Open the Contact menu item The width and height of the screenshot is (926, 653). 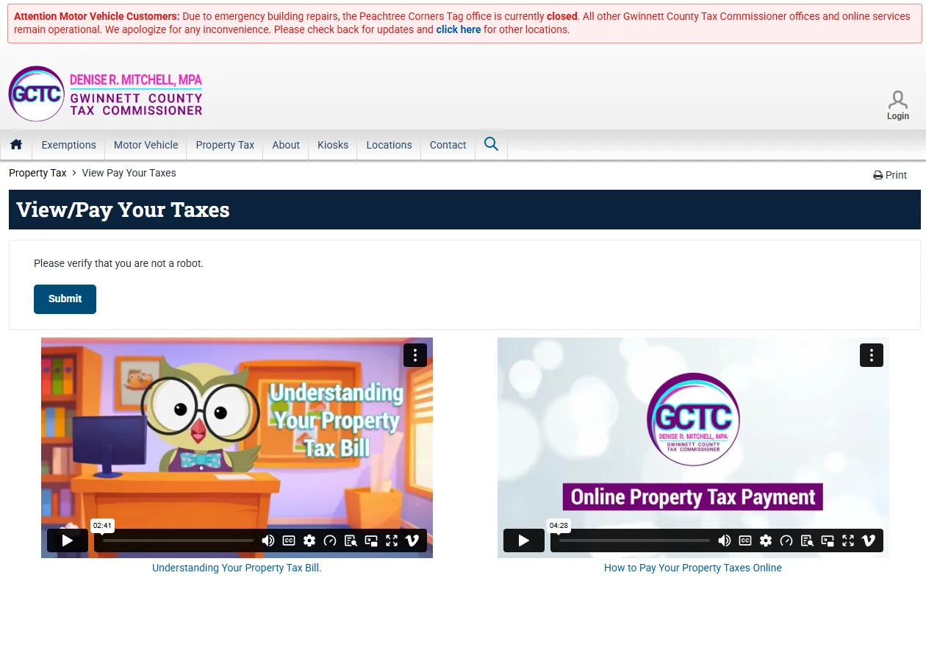448,145
